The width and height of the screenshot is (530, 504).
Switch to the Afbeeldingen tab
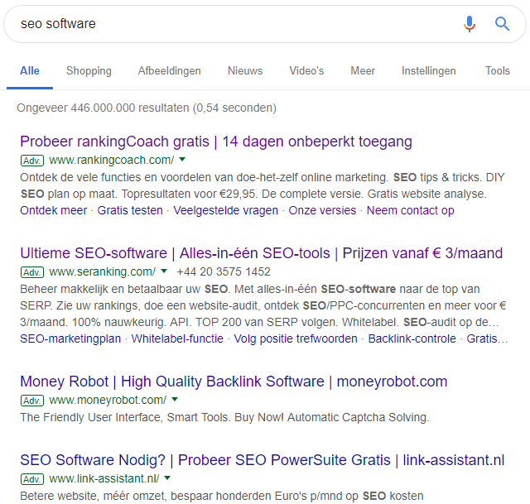click(169, 71)
